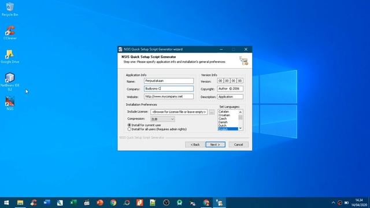Open the Google Drive desktop shortcut
This screenshot has width=370, height=208.
coord(10,57)
